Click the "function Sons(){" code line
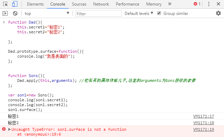The height and width of the screenshot is (137, 224). (x=26, y=76)
